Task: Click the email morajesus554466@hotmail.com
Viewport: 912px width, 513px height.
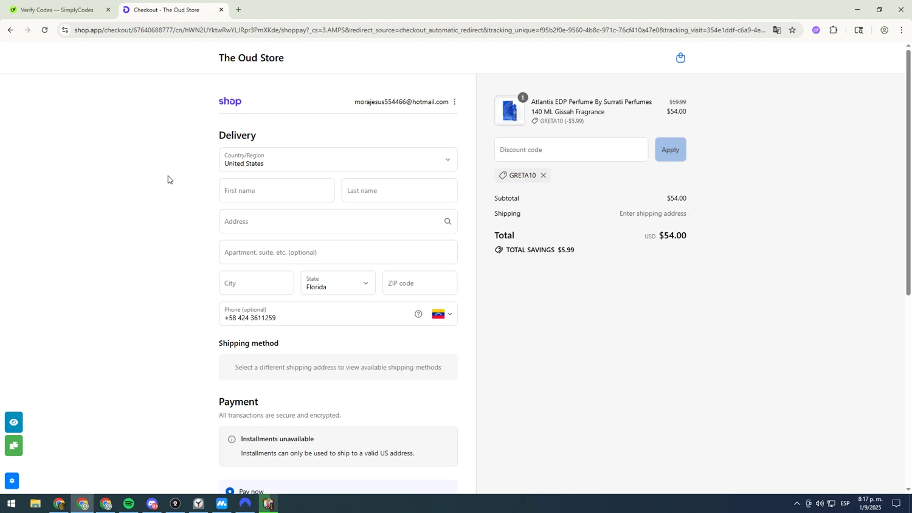Action: pos(401,102)
